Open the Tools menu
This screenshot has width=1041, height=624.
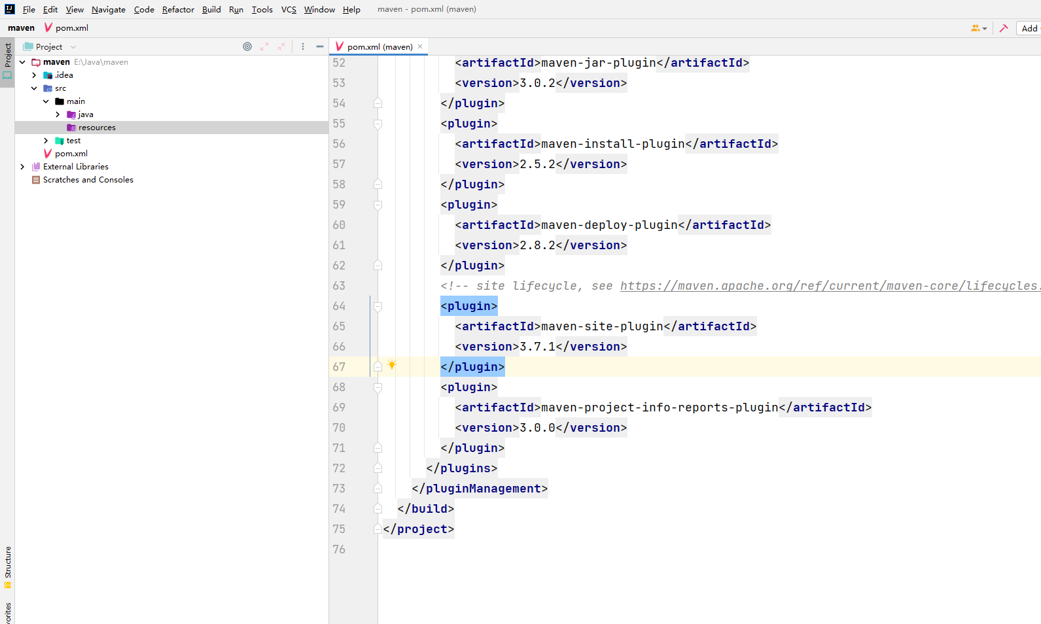pos(262,9)
